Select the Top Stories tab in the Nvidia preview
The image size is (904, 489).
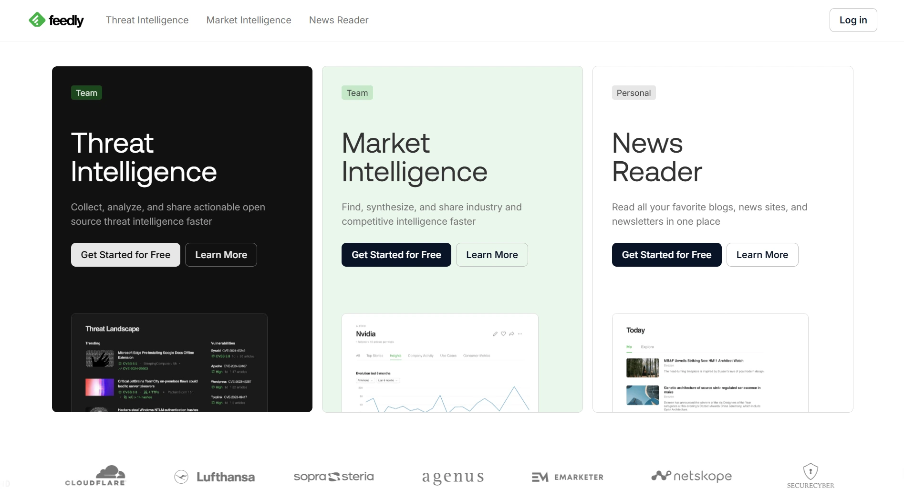[374, 355]
